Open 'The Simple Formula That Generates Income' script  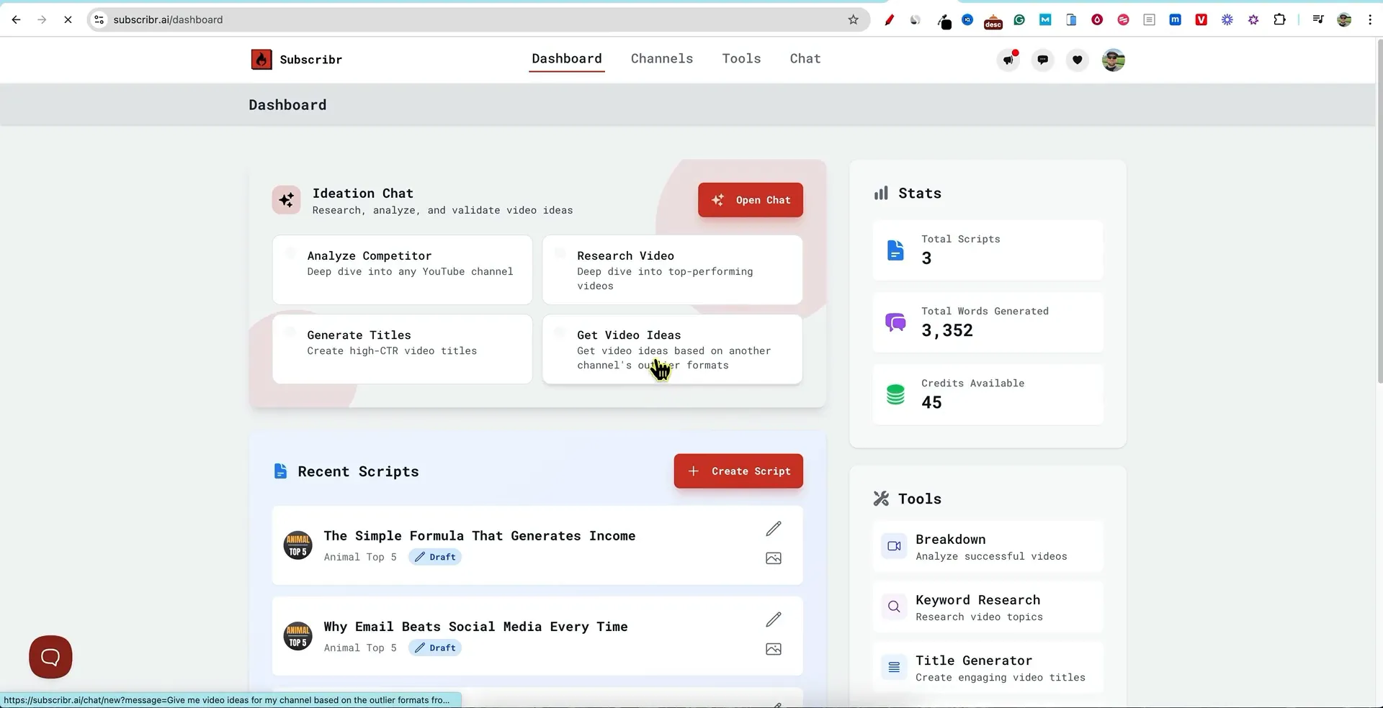[x=479, y=536]
